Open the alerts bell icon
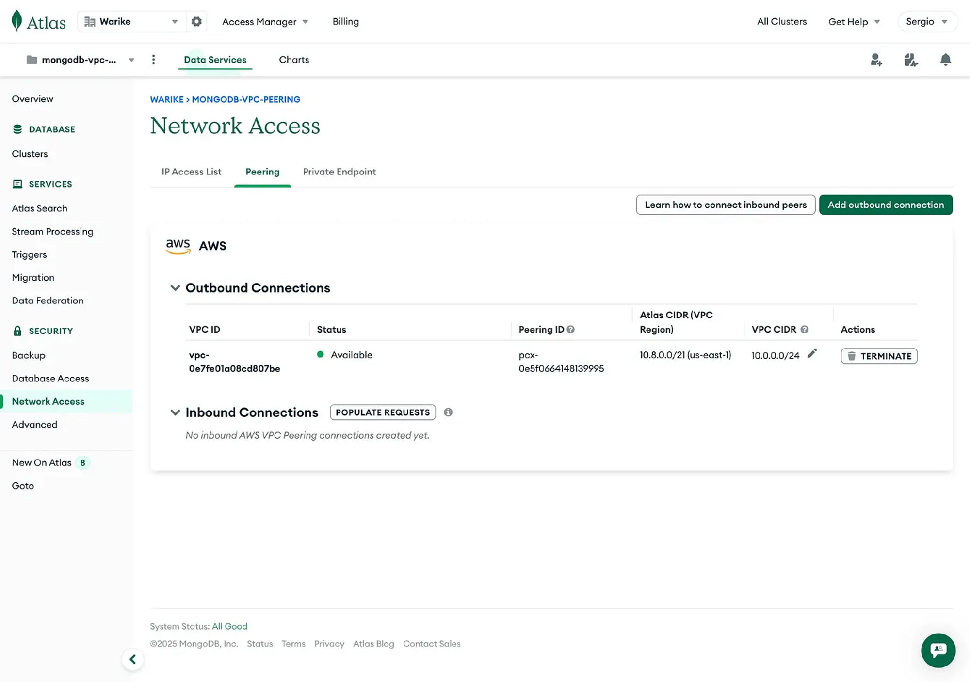 pos(945,60)
